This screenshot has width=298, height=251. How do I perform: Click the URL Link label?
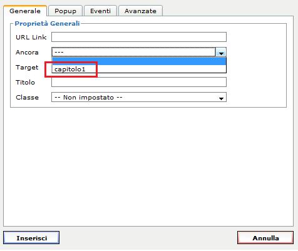point(31,38)
